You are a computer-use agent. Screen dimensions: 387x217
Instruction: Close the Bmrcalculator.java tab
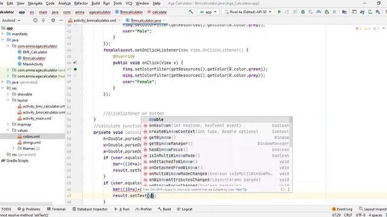tap(164, 20)
